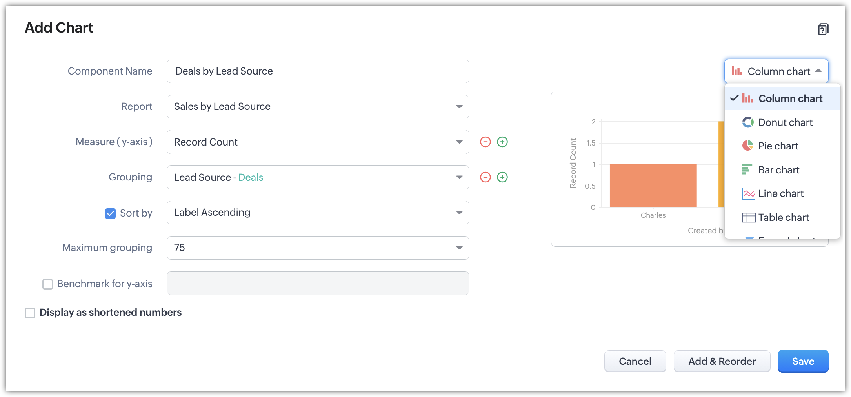
Task: Uncheck the Sort by checkbox
Action: tap(110, 213)
